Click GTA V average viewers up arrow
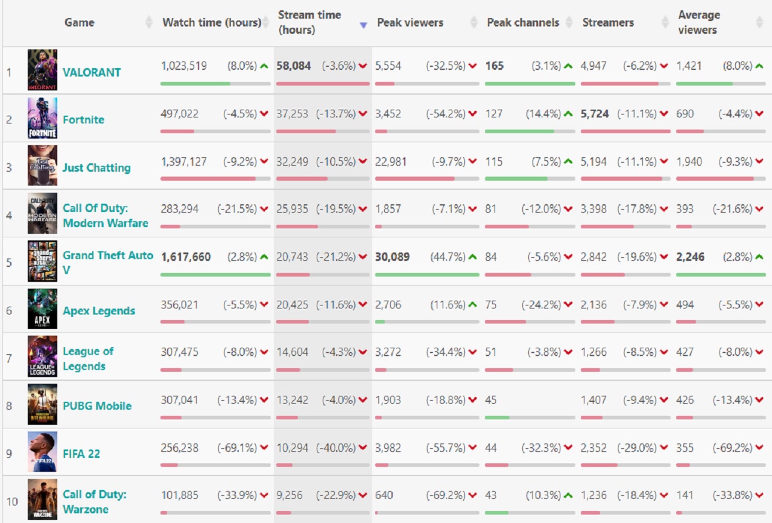The image size is (772, 523). tap(759, 257)
